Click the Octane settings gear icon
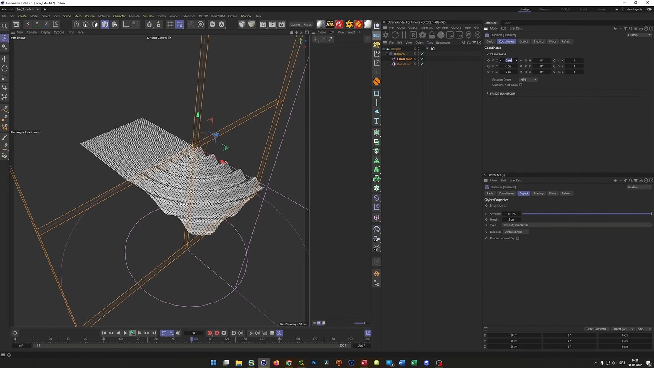The height and width of the screenshot is (368, 654). click(422, 35)
